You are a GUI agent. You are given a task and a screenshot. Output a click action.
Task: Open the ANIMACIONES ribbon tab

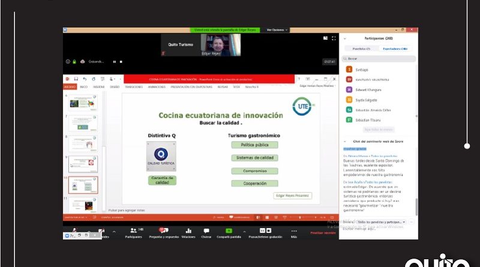click(x=157, y=87)
